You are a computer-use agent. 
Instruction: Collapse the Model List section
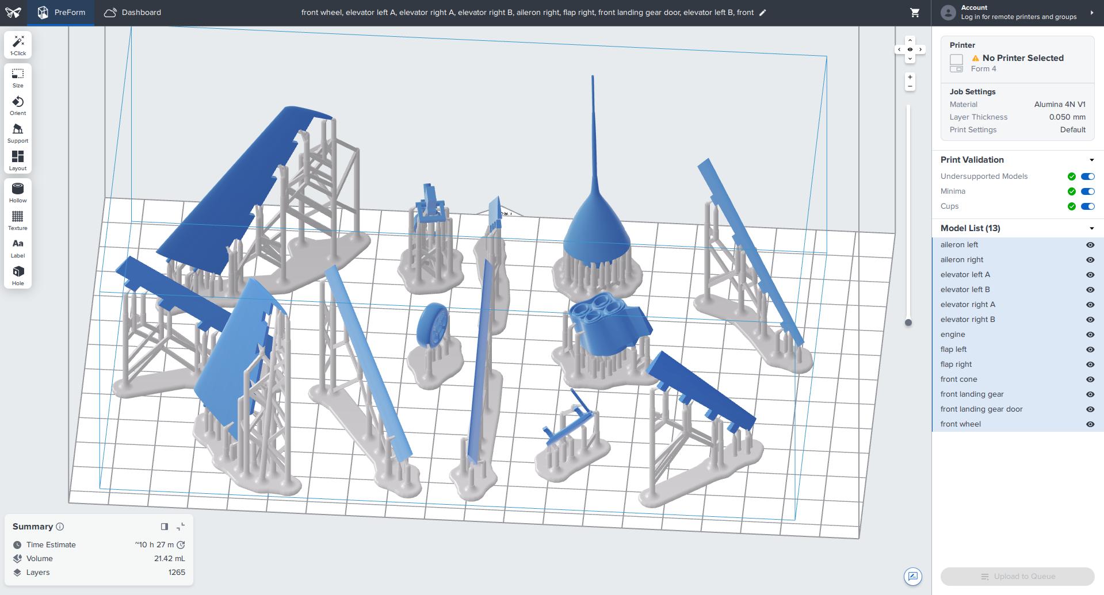[x=1091, y=229]
